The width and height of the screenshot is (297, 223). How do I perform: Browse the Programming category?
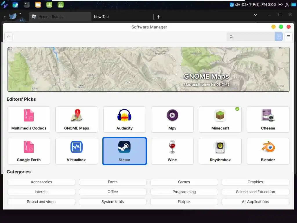(x=184, y=192)
